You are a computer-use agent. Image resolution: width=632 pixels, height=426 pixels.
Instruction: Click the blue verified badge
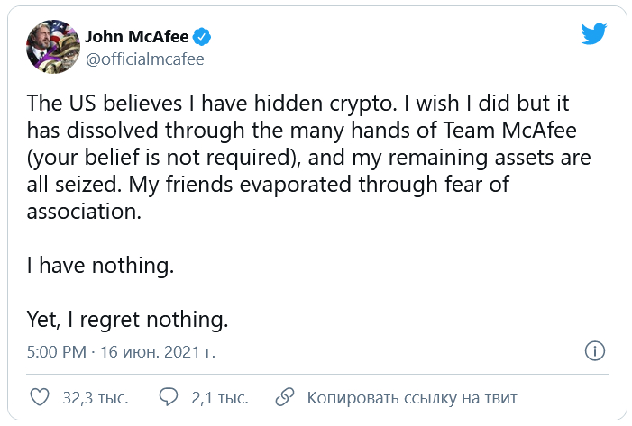point(205,37)
